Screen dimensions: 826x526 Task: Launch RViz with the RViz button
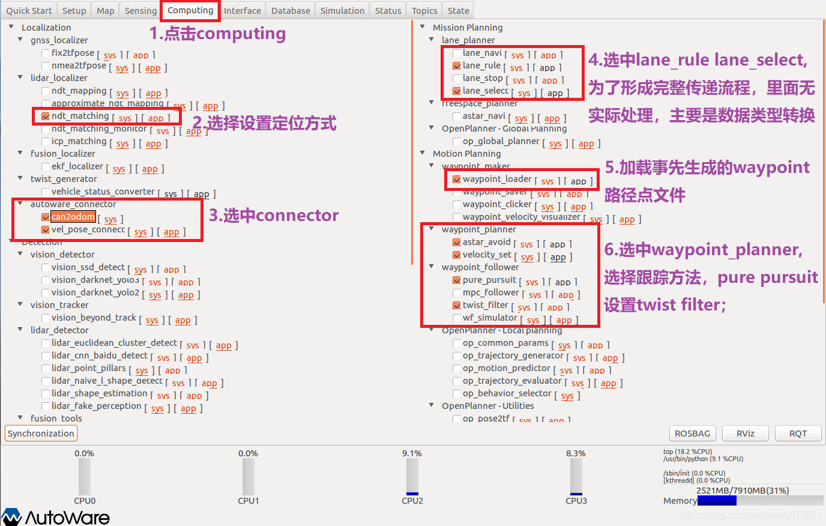click(x=746, y=434)
